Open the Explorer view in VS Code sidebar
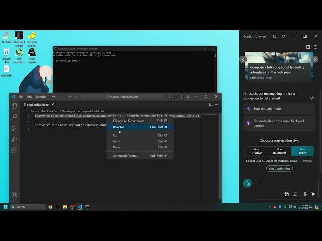Screen dimensions: 322x241 (x=14, y=106)
